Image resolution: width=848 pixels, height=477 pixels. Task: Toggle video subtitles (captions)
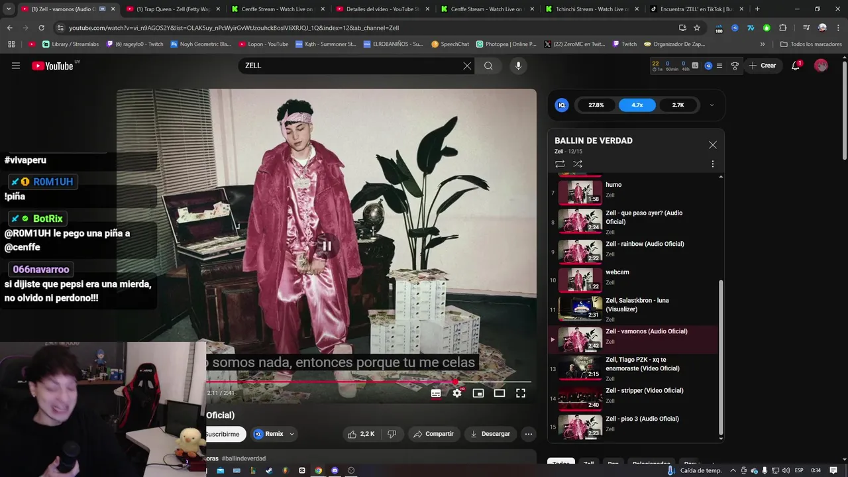436,393
